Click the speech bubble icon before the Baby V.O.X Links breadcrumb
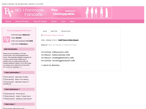Image resolution: width=146 pixels, height=109 pixels. 42,35
